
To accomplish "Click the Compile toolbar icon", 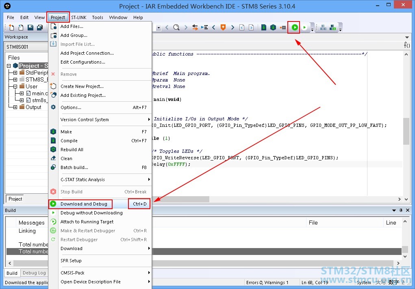I will [x=264, y=28].
